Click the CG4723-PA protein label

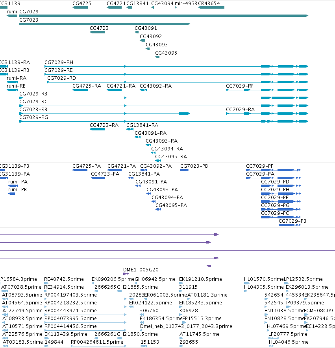tap(105, 174)
